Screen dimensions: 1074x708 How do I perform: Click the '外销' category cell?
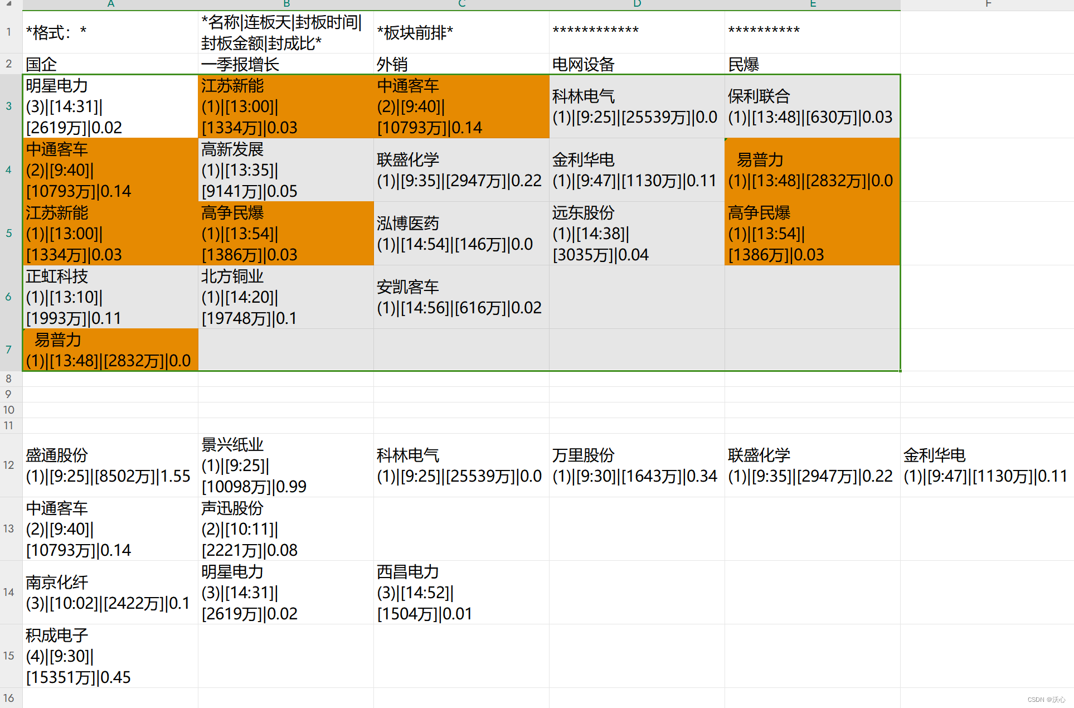(461, 64)
